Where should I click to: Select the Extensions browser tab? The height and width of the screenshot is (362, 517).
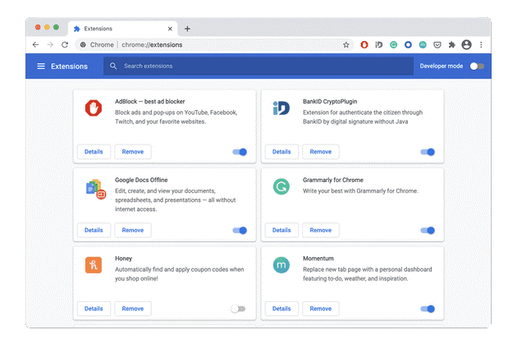tap(122, 29)
